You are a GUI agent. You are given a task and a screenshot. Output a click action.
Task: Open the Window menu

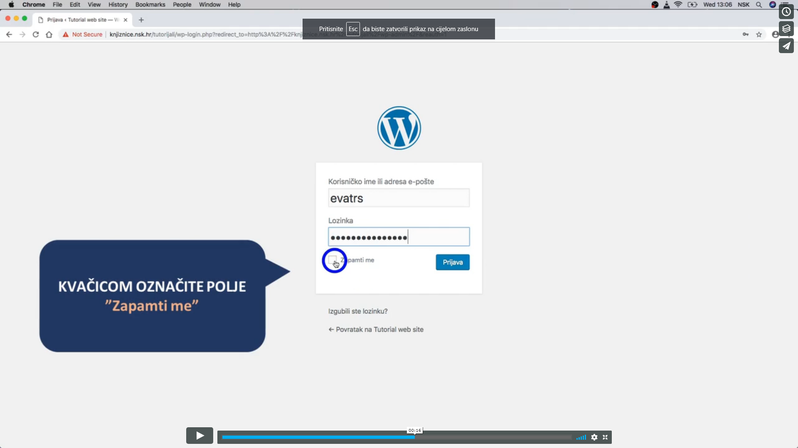tap(209, 5)
